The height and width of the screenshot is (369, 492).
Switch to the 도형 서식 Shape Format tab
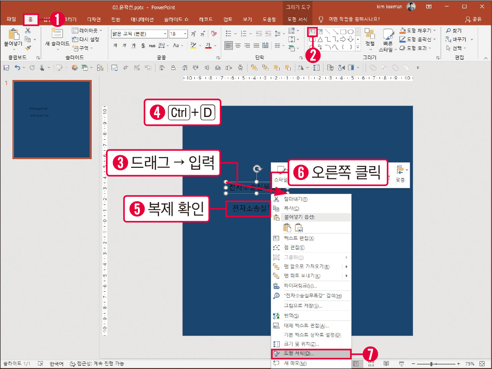pos(298,19)
